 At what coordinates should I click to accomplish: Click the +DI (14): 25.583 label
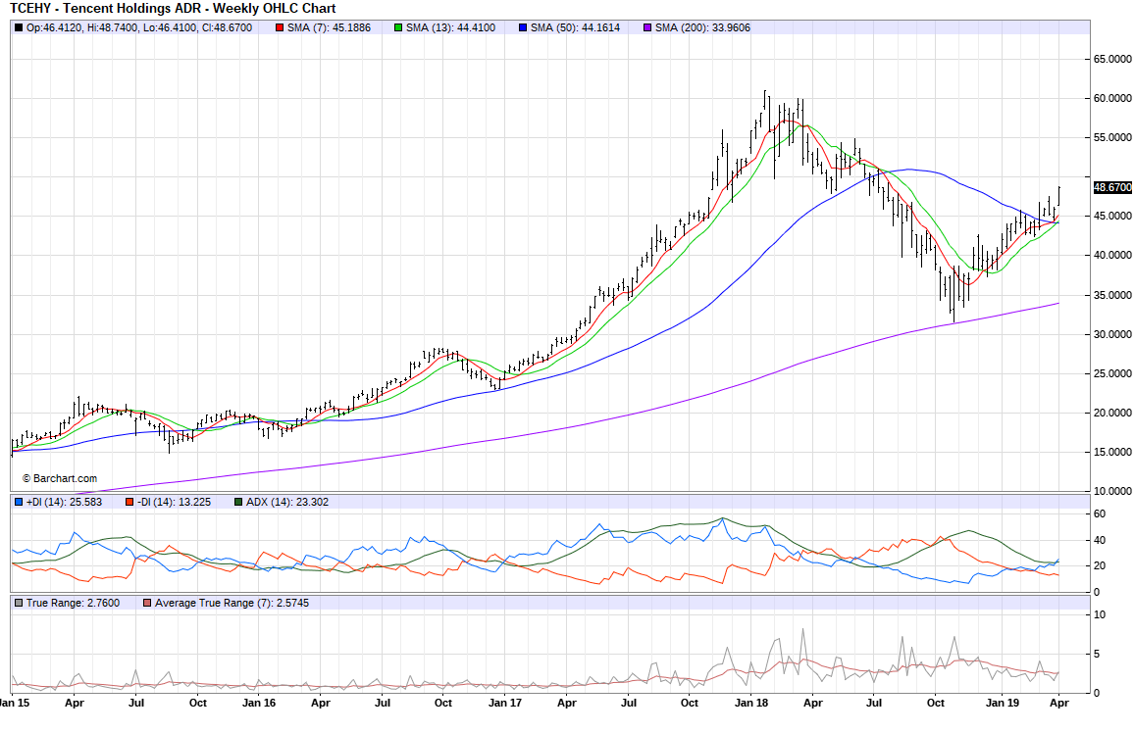click(x=65, y=502)
